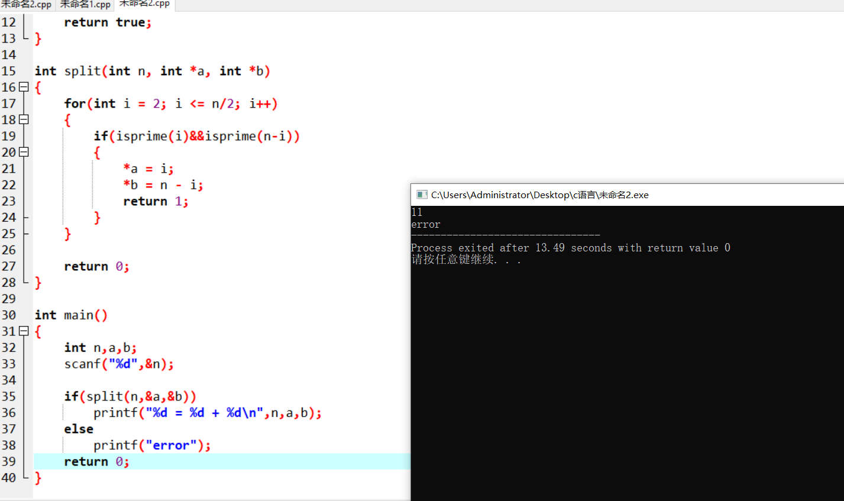Collapse the if block fold at line 20
Viewport: 844px width, 501px height.
tap(24, 152)
